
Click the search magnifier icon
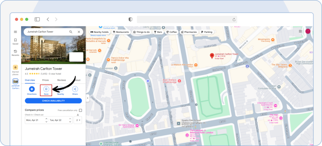[x=71, y=32]
